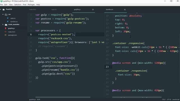Click 'gulp-rename' require string
This screenshot has width=180, height=101.
pyautogui.click(x=74, y=23)
